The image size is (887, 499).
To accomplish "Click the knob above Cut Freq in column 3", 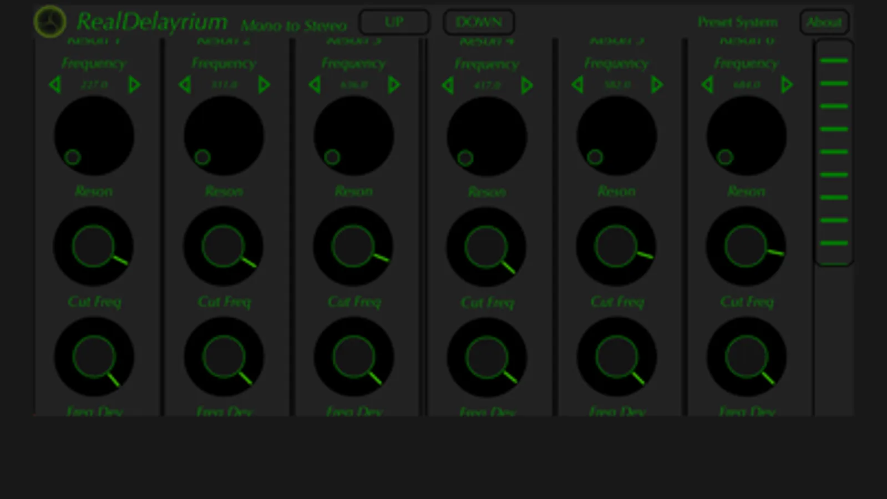I will pos(353,246).
